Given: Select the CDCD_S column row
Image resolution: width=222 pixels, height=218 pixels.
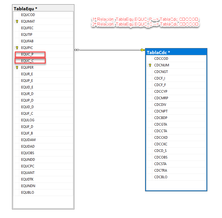Looking at the screenshot, I should click(x=176, y=151).
